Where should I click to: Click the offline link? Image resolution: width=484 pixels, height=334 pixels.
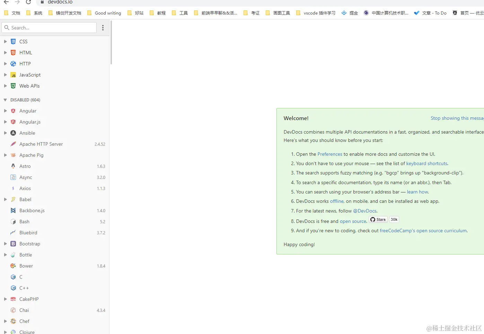[337, 201]
